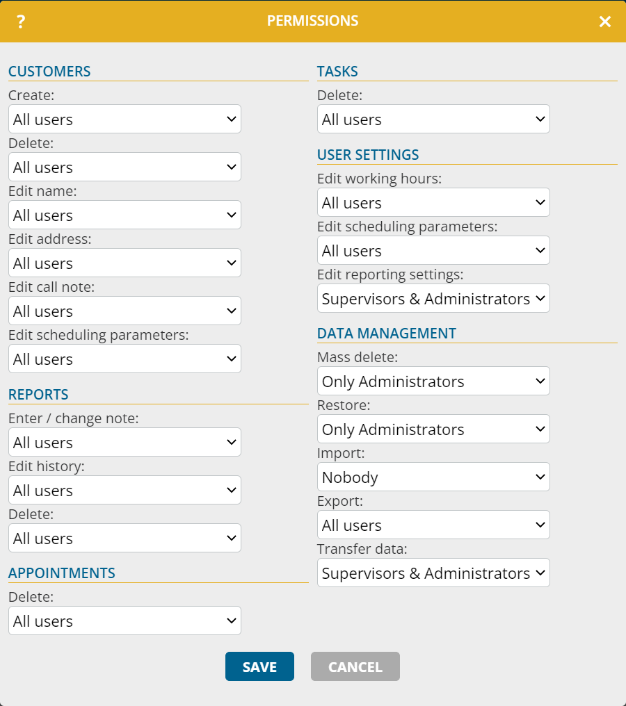Open the Reports Delete permission dropdown
Screen dimensions: 626x706
(x=124, y=538)
